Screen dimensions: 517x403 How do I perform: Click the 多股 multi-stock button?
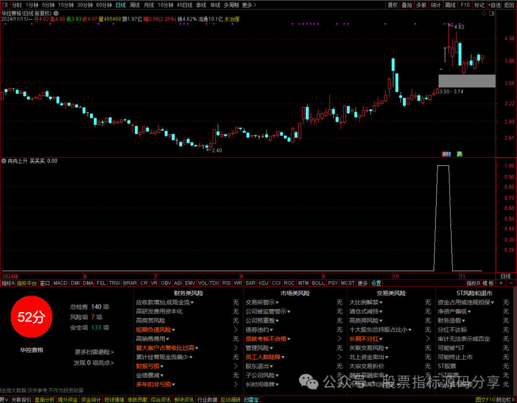pos(421,5)
